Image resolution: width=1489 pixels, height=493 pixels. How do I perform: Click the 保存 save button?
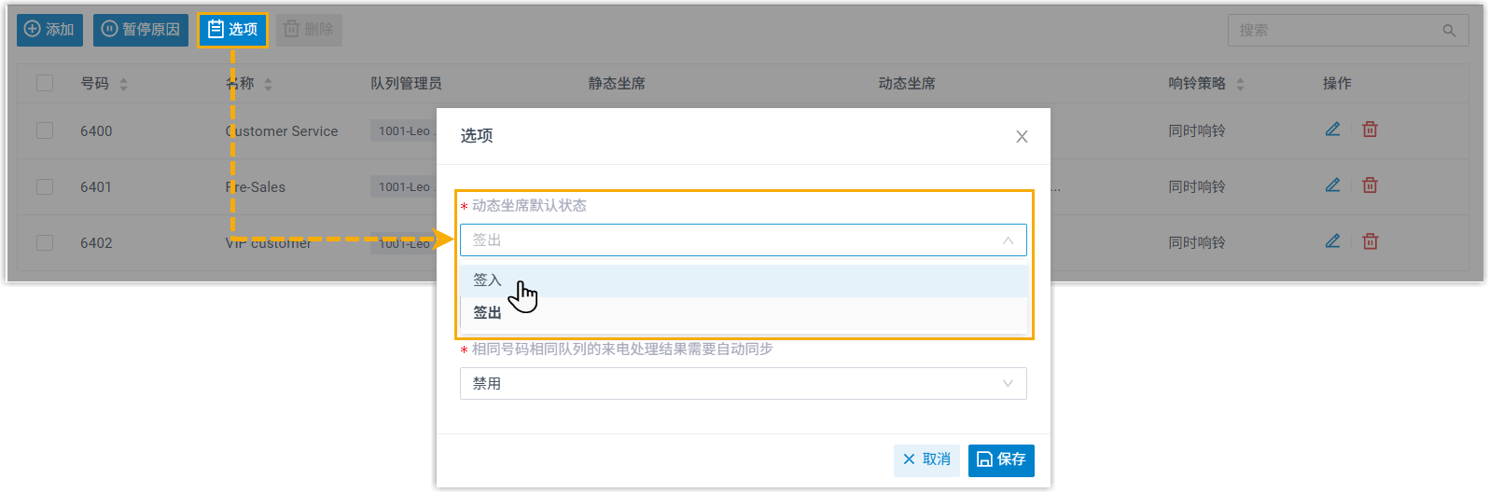[1001, 459]
